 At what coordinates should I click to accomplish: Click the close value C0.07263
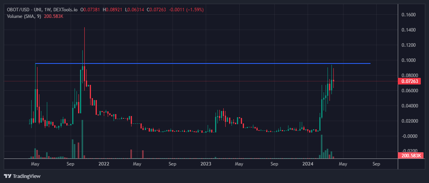pos(157,10)
